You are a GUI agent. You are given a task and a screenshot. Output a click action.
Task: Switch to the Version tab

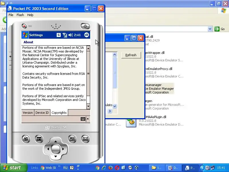tap(28, 113)
